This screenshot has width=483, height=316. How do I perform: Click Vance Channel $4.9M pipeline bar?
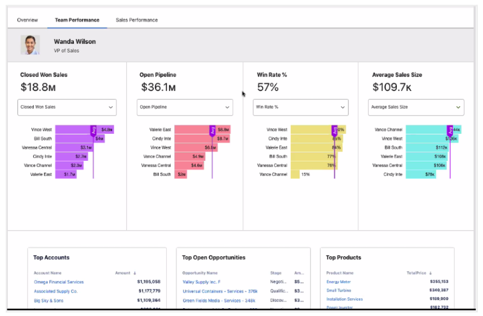click(190, 156)
